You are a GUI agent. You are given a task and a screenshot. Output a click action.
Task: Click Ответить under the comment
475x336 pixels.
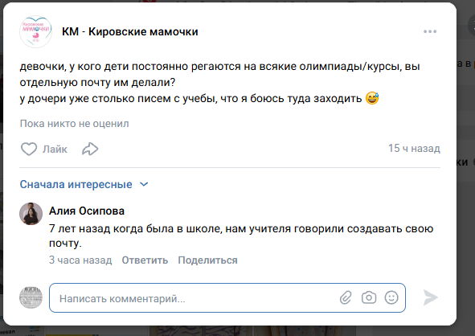tap(145, 260)
